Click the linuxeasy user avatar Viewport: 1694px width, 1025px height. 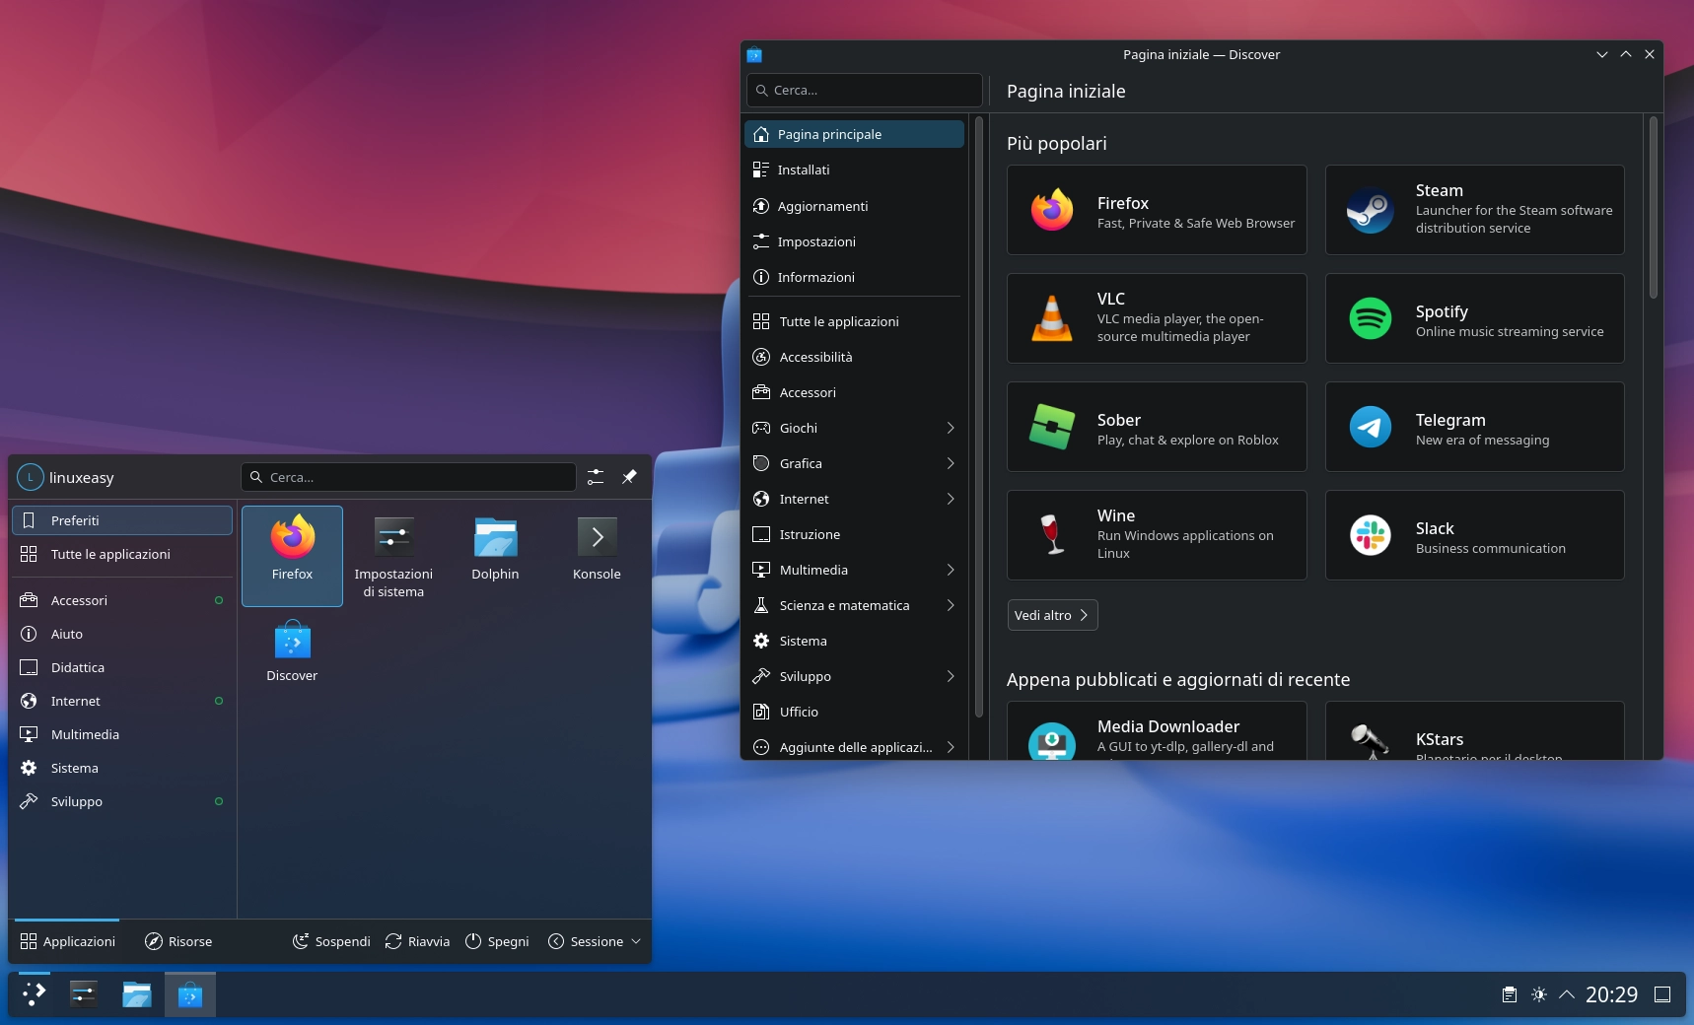click(31, 477)
